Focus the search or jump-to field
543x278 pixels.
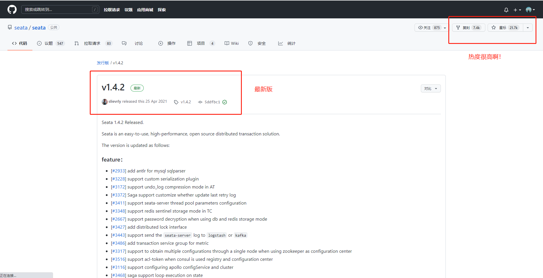[60, 9]
